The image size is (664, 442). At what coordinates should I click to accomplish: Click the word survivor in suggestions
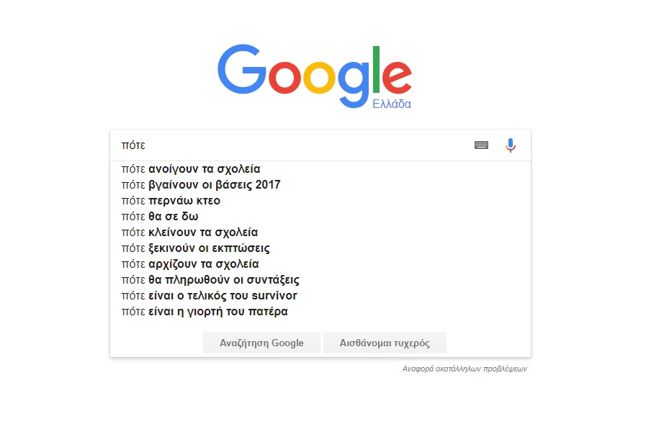(x=274, y=296)
